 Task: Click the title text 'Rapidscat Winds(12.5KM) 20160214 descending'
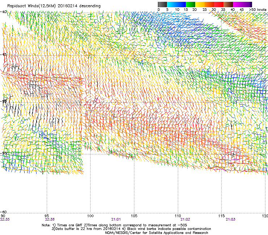pos(54,6)
